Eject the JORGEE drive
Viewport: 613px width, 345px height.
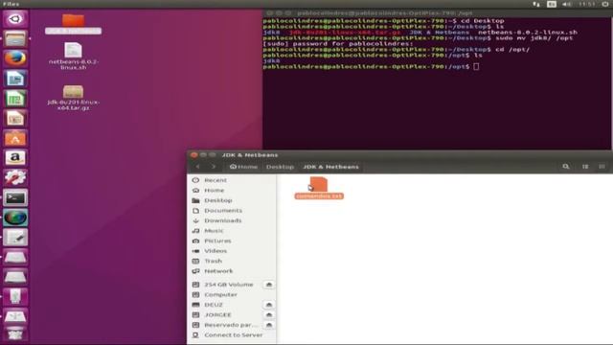[x=269, y=315]
